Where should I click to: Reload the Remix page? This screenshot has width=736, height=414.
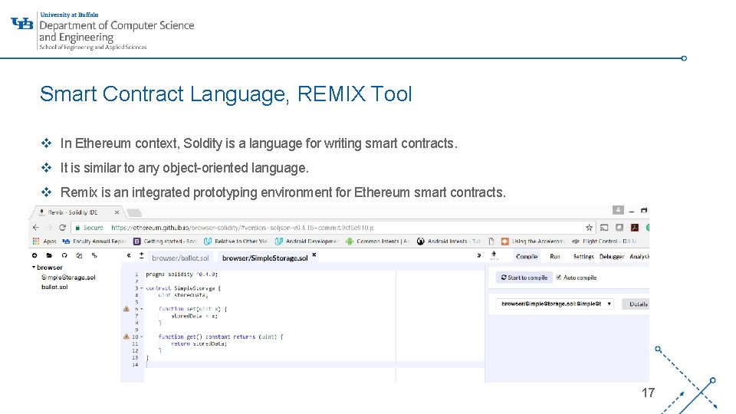(62, 227)
